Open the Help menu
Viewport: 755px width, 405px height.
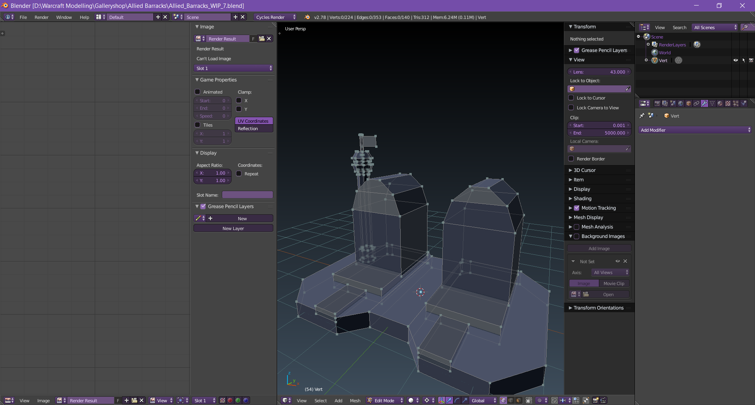[x=84, y=17]
